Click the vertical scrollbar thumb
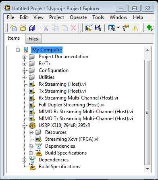 coord(148,112)
